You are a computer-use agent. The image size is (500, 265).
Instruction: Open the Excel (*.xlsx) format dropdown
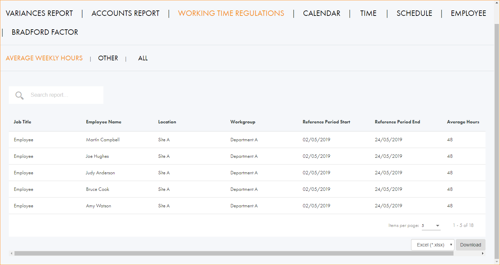click(433, 245)
